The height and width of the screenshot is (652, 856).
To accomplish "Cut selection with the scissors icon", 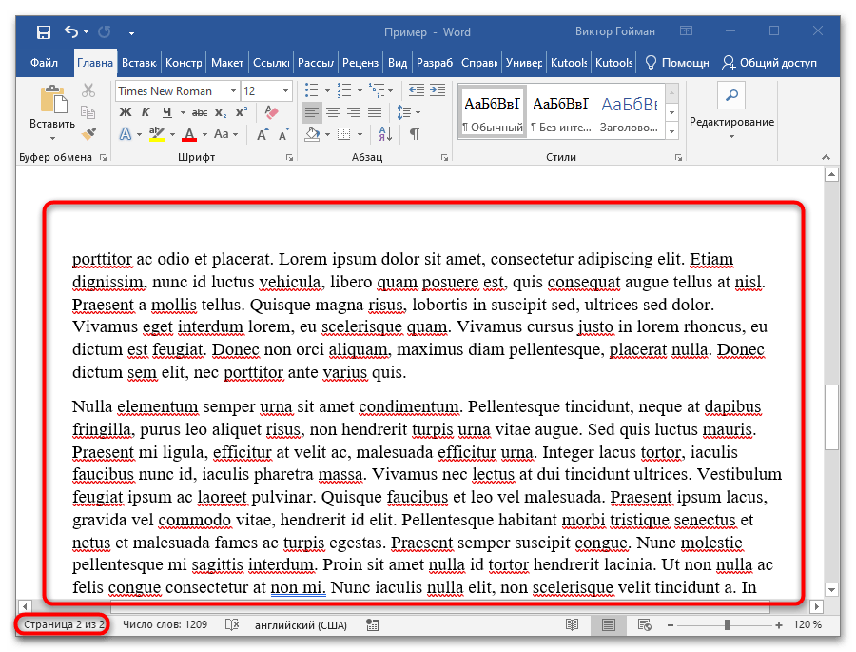I will click(88, 90).
